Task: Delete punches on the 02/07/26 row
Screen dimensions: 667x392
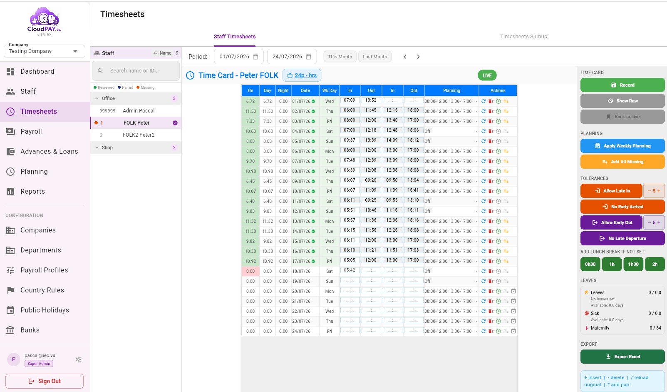Action: point(491,111)
